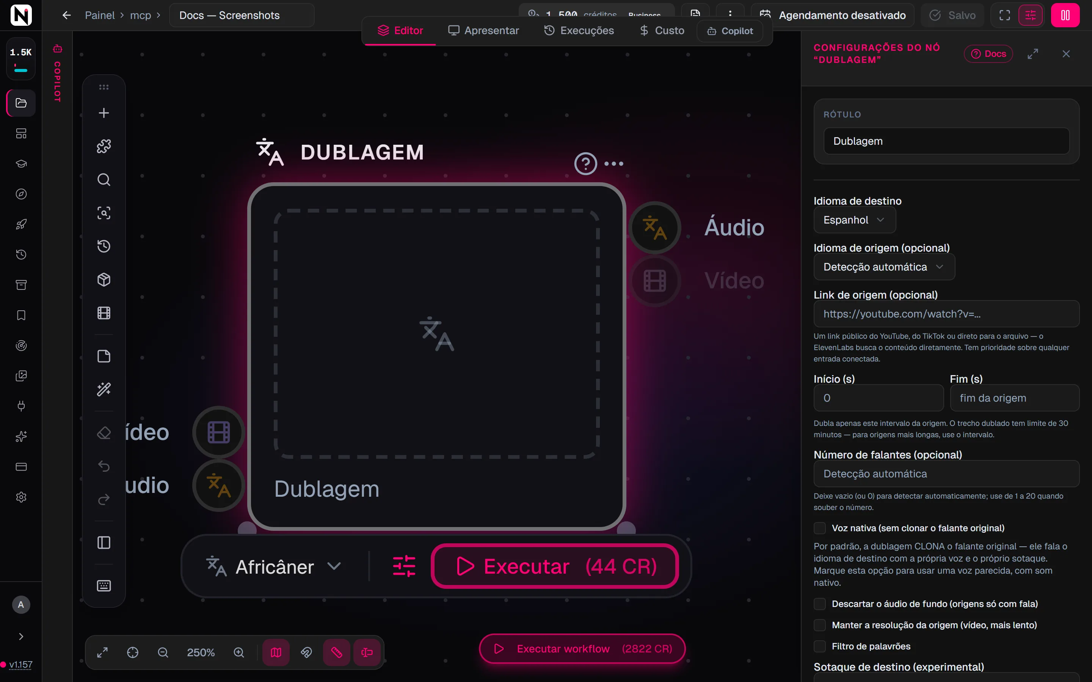
Task: Click the keyboard shortcuts icon
Action: (104, 585)
